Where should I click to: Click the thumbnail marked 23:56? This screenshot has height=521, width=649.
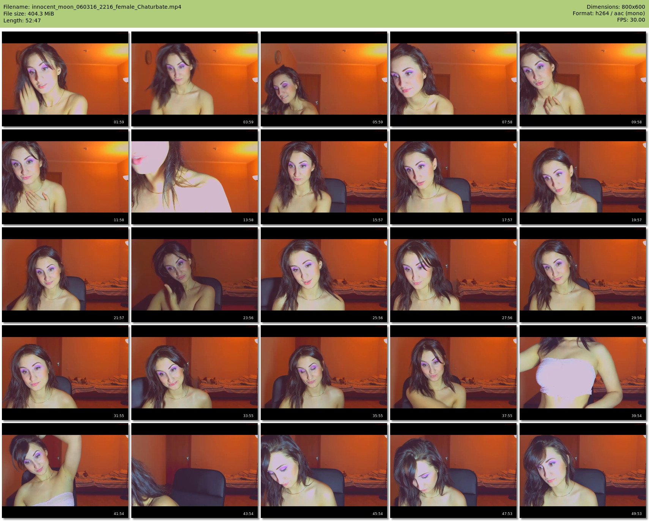pos(195,275)
